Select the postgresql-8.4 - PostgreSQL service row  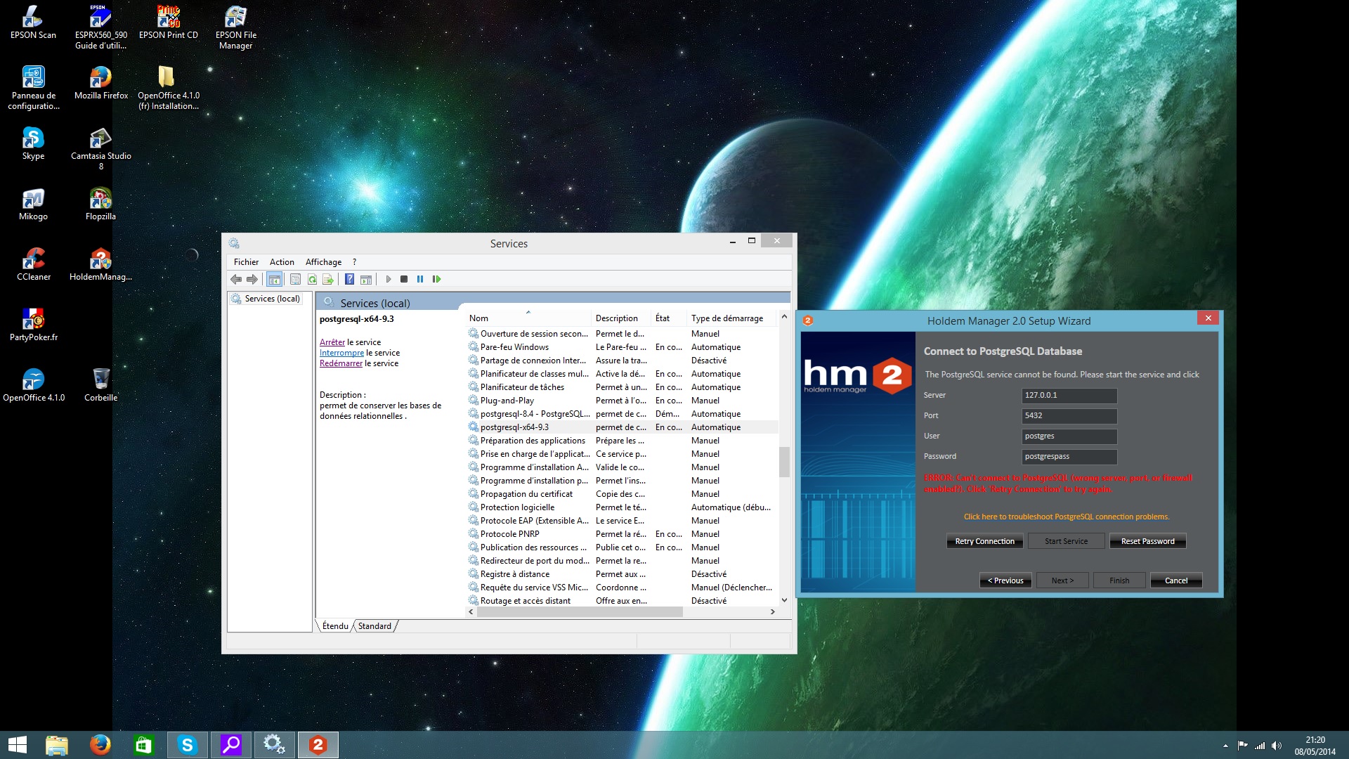click(x=623, y=414)
